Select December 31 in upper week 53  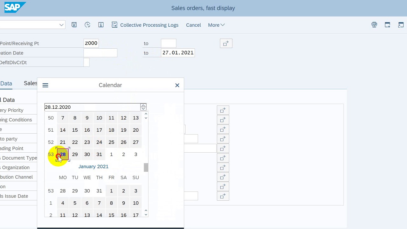pyautogui.click(x=99, y=154)
